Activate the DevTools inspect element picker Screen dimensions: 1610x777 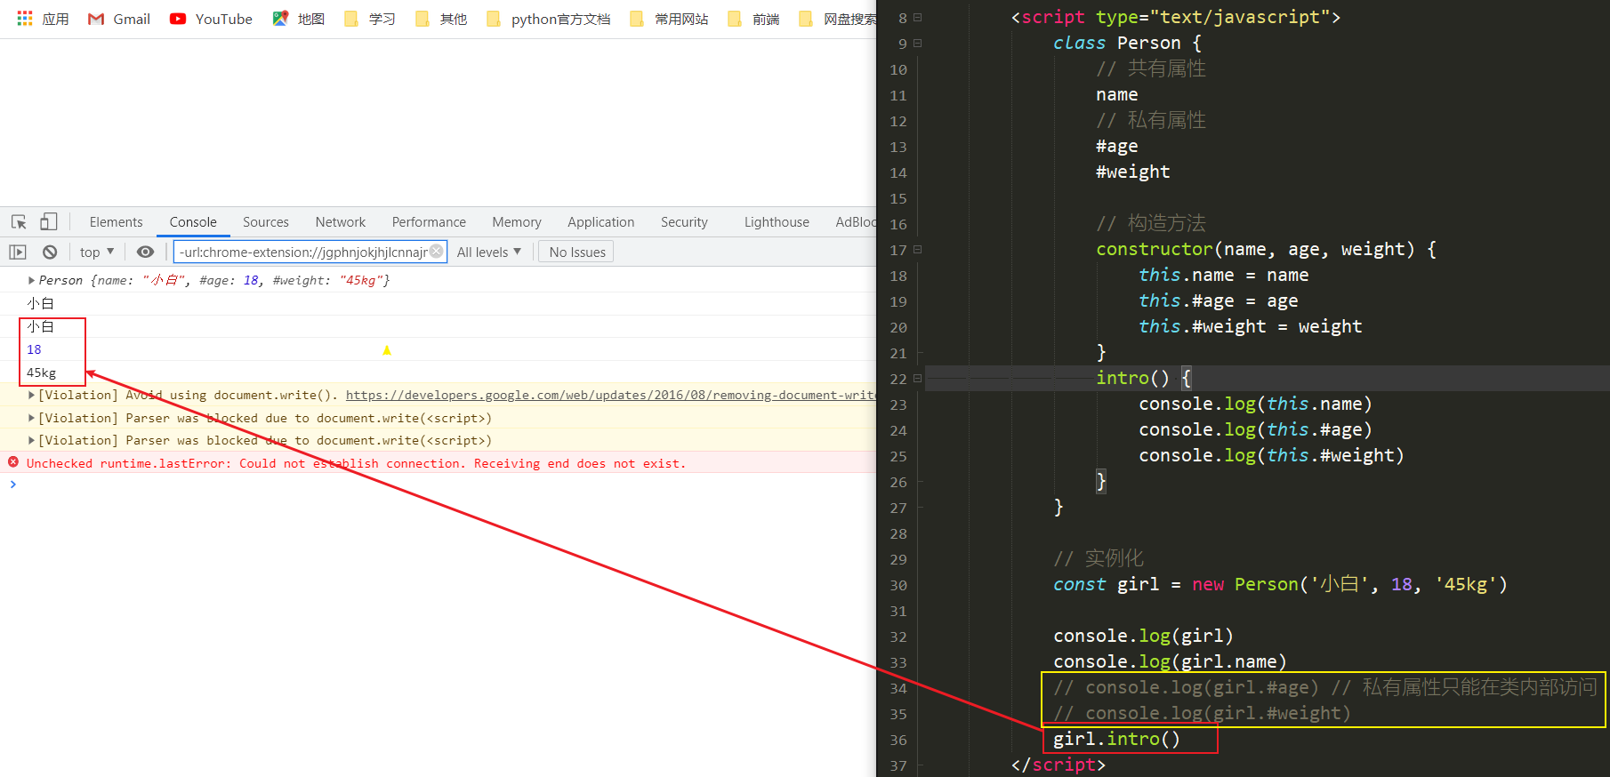[19, 222]
